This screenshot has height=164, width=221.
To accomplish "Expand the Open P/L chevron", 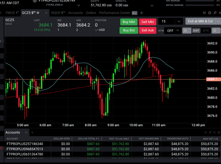I will 152,6.
